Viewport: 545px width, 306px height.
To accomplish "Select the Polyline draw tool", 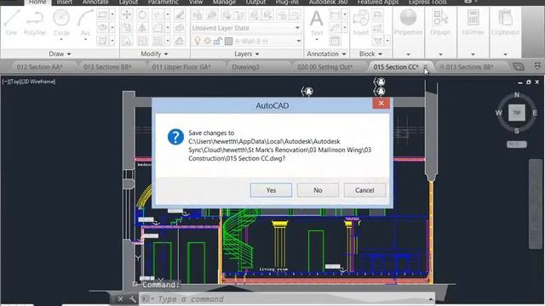I will tap(35, 23).
